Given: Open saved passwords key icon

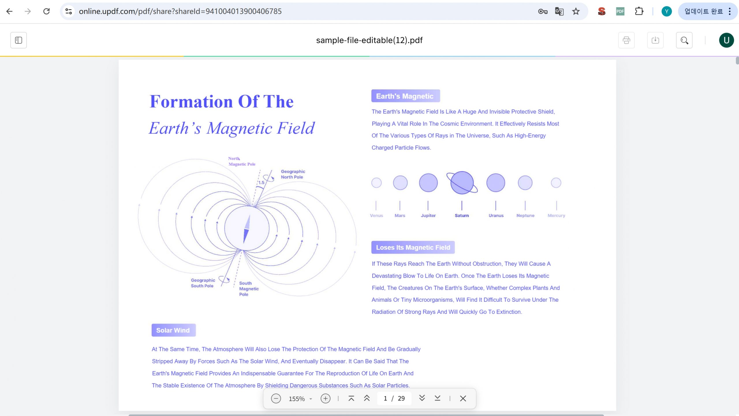Looking at the screenshot, I should click(x=543, y=11).
